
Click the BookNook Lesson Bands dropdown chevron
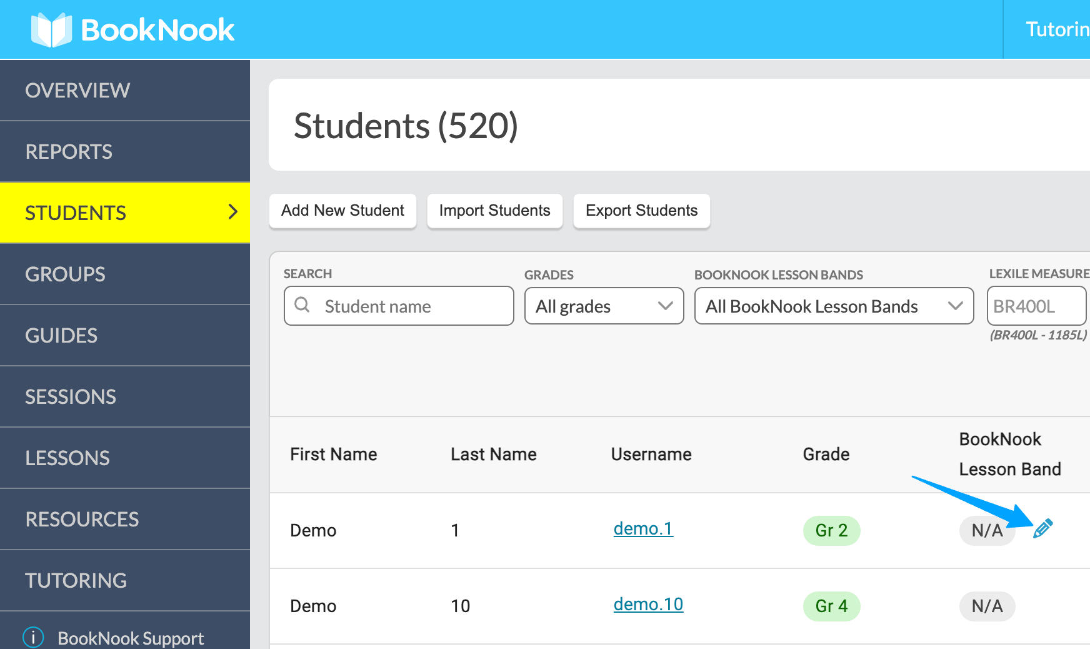[955, 306]
